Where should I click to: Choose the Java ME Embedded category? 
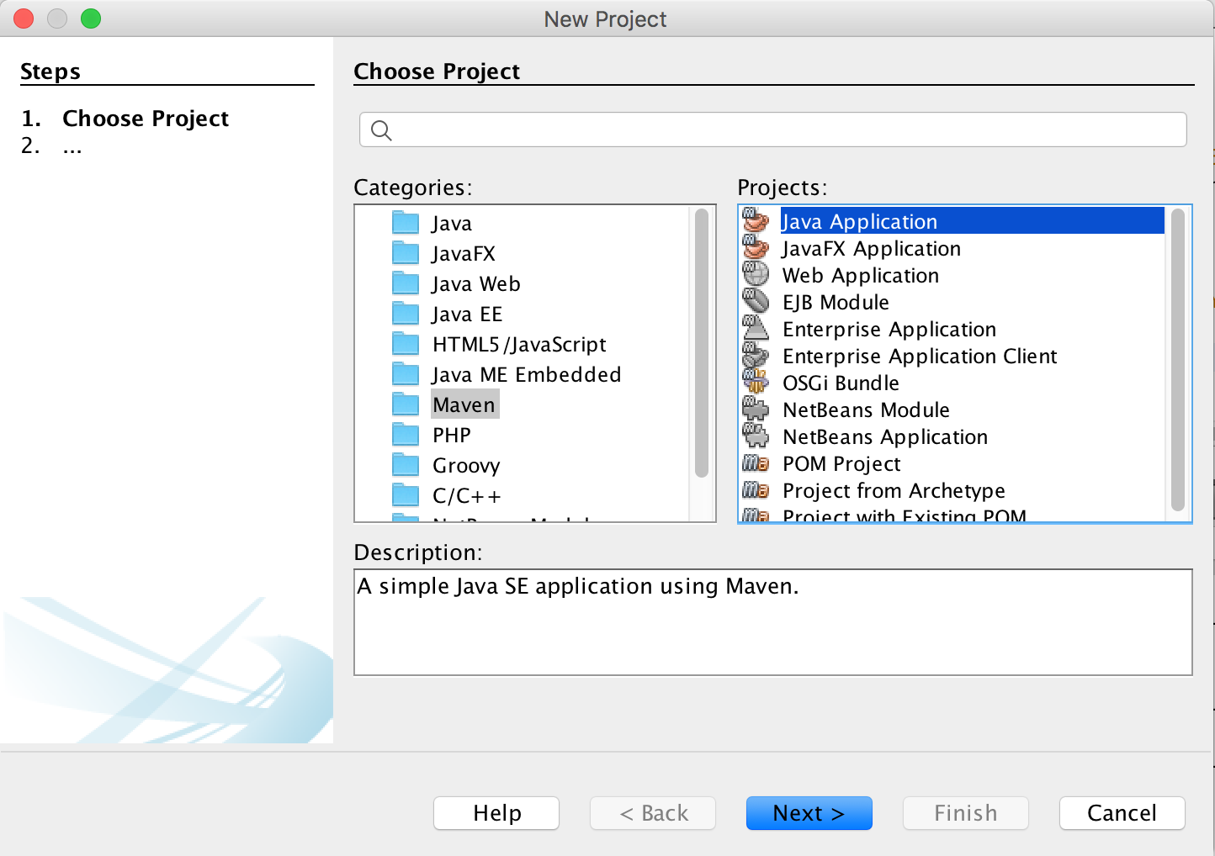[x=527, y=375]
